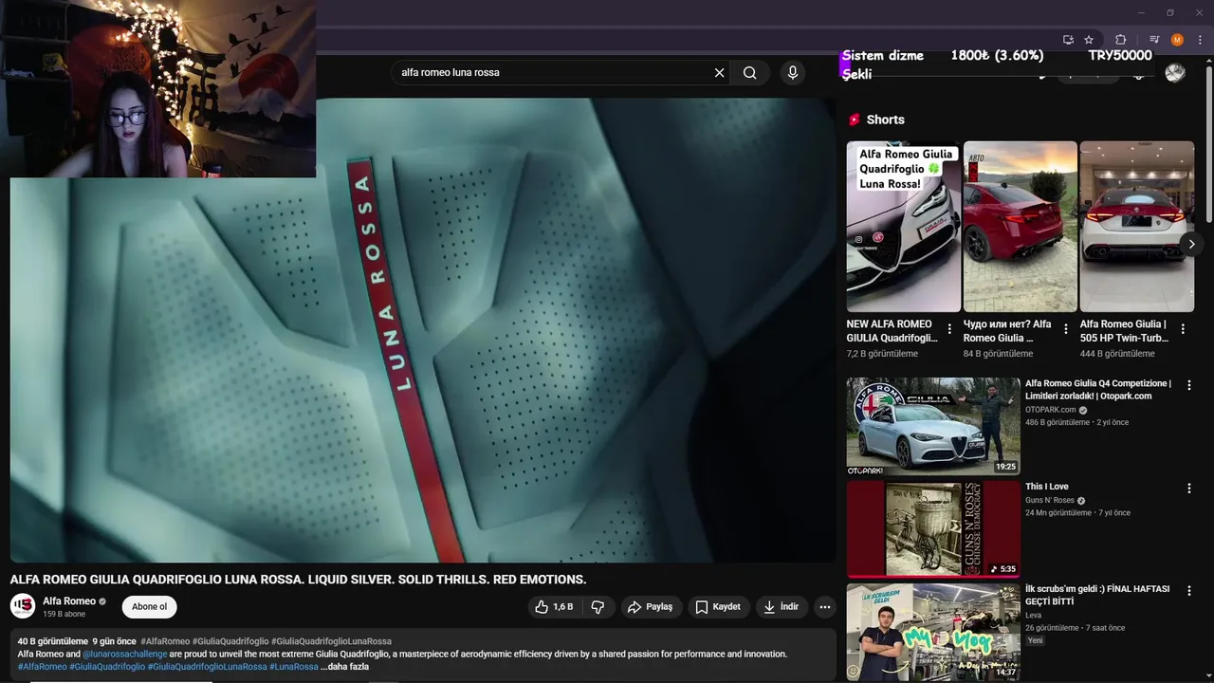
Task: Dislike the video with thumbs-down icon
Action: pyautogui.click(x=598, y=607)
